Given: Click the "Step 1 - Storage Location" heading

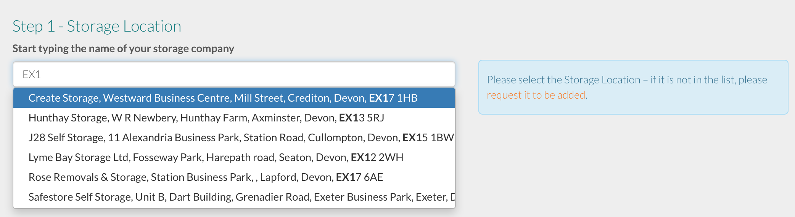Looking at the screenshot, I should tap(97, 26).
